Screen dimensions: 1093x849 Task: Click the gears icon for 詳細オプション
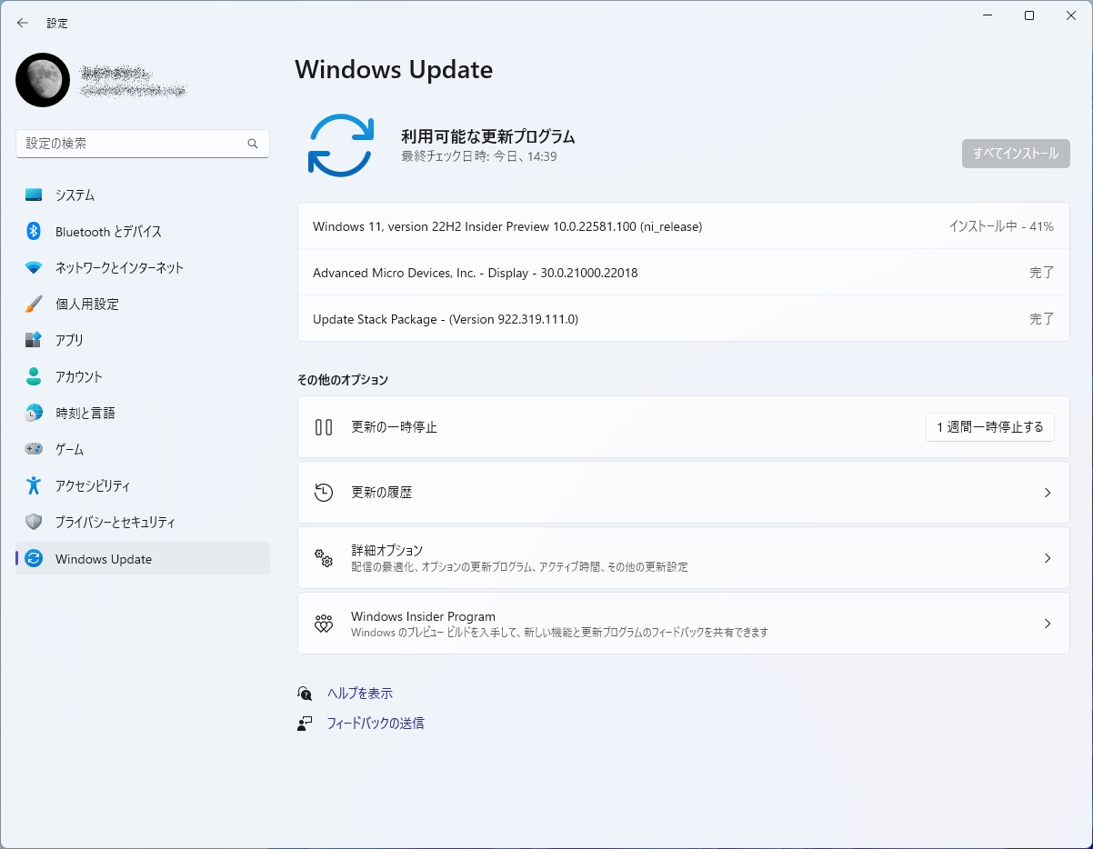[x=324, y=558]
